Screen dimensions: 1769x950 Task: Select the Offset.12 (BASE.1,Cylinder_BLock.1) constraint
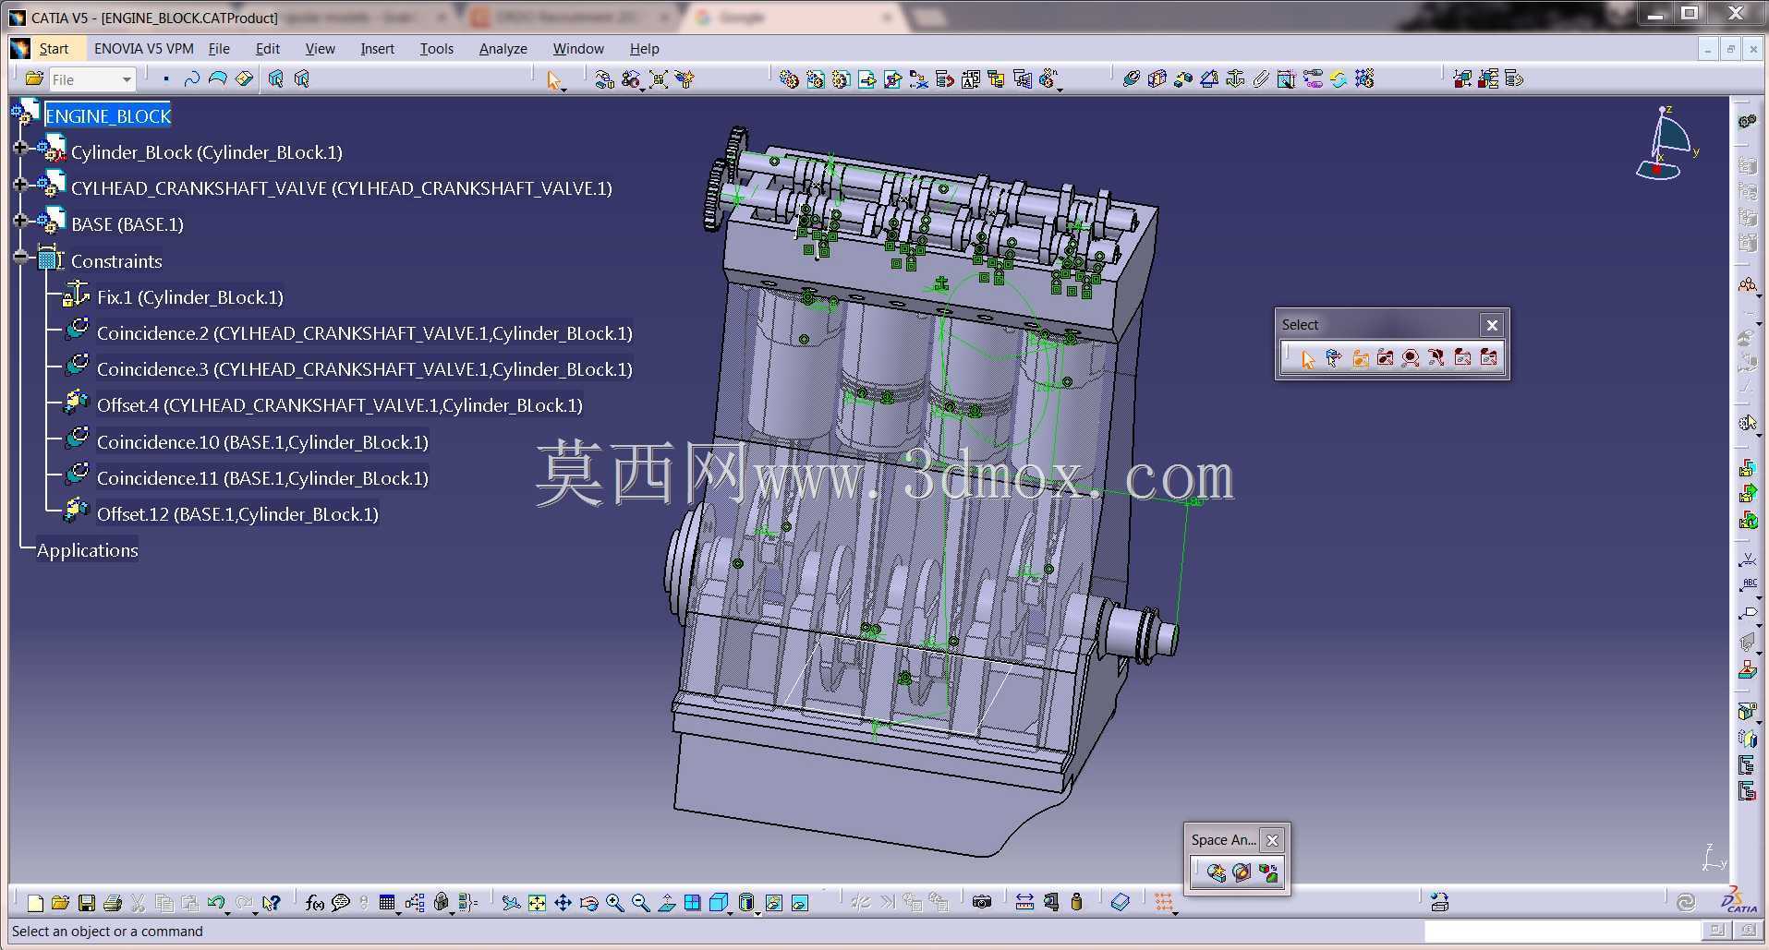tap(238, 514)
